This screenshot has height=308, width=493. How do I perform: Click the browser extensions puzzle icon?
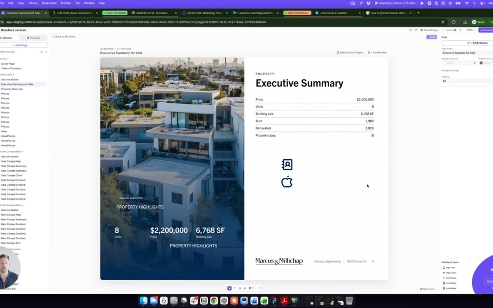click(x=454, y=22)
